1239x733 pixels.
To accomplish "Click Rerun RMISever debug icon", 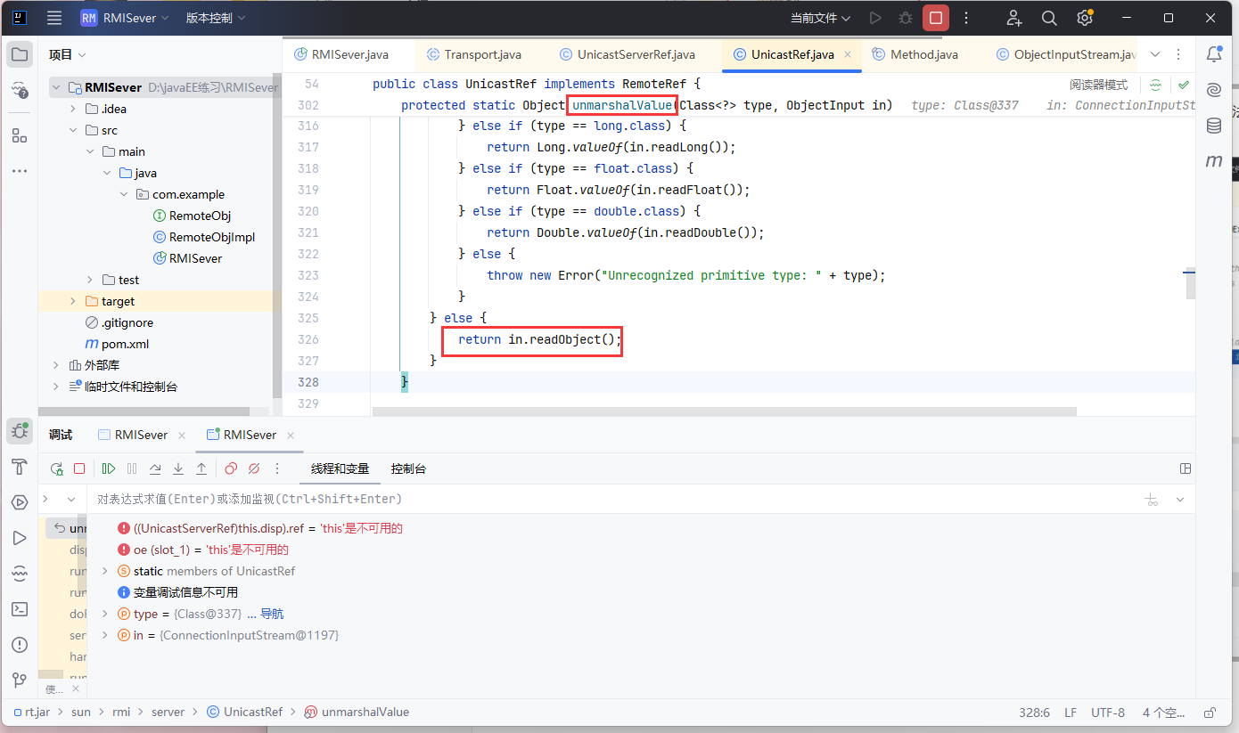I will pos(56,468).
